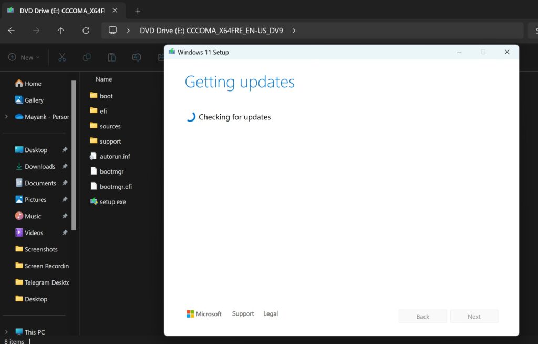This screenshot has width=538, height=344.
Task: Expand the Mayank - Personal OneDrive section
Action: click(5, 117)
